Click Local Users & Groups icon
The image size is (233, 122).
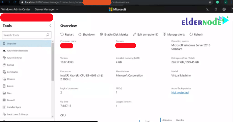[4, 114]
